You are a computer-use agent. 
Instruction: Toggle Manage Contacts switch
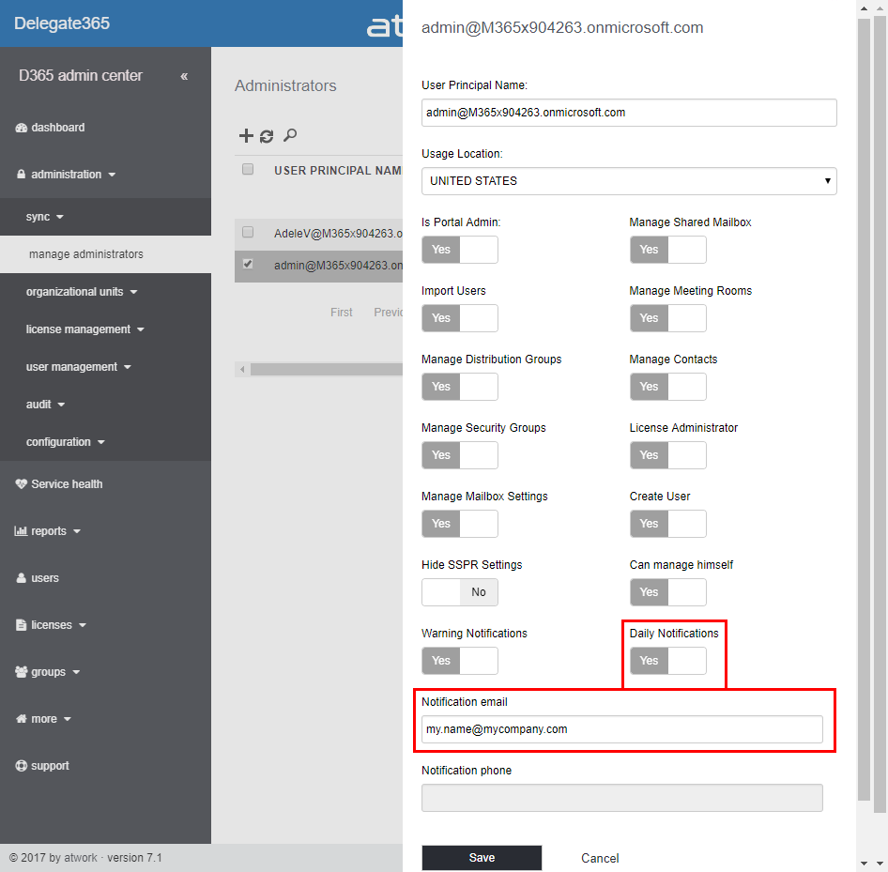[667, 387]
